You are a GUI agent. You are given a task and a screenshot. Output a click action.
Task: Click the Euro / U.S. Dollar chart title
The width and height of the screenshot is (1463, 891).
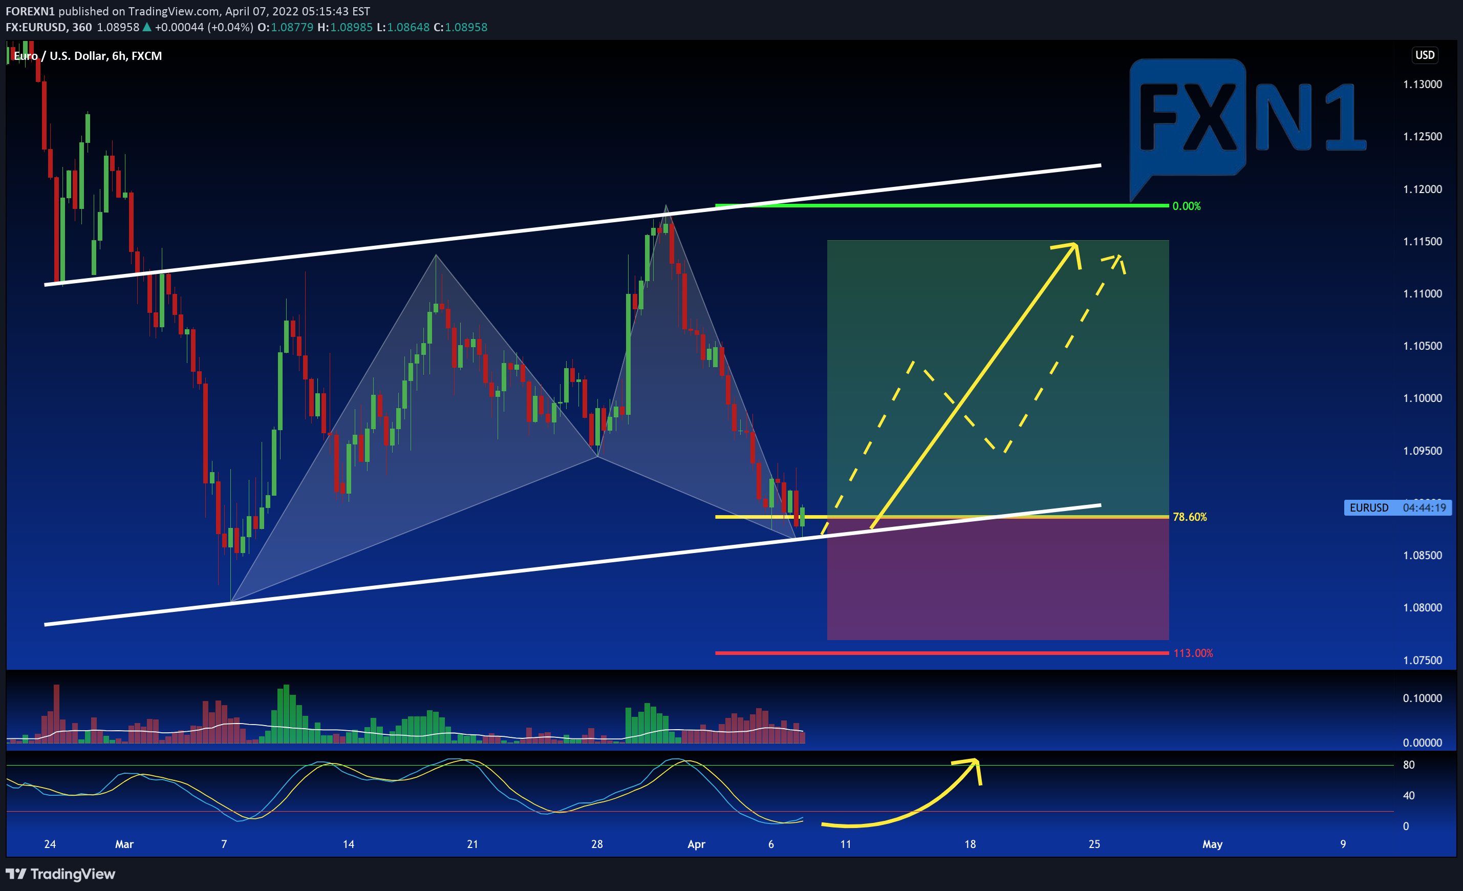(x=88, y=56)
